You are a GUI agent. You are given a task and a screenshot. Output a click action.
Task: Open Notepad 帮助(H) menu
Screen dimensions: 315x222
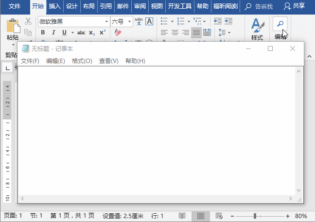tap(135, 61)
